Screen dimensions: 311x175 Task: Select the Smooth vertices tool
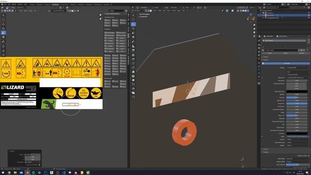click(x=133, y=80)
